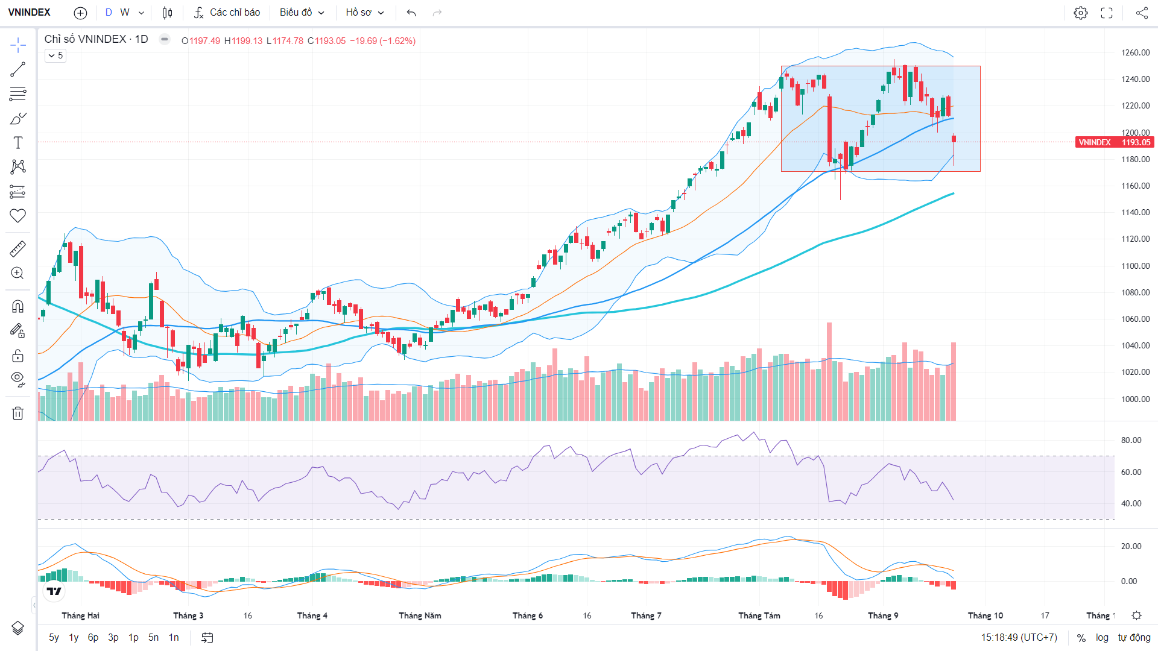This screenshot has height=651, width=1158.
Task: Select the text annotation tool
Action: point(18,142)
